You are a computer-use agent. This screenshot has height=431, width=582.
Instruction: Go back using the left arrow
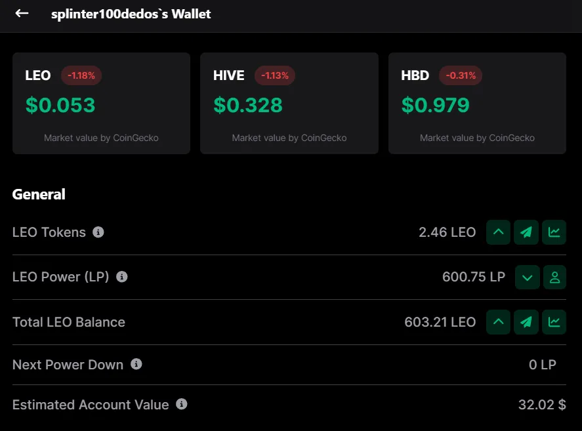coord(22,13)
